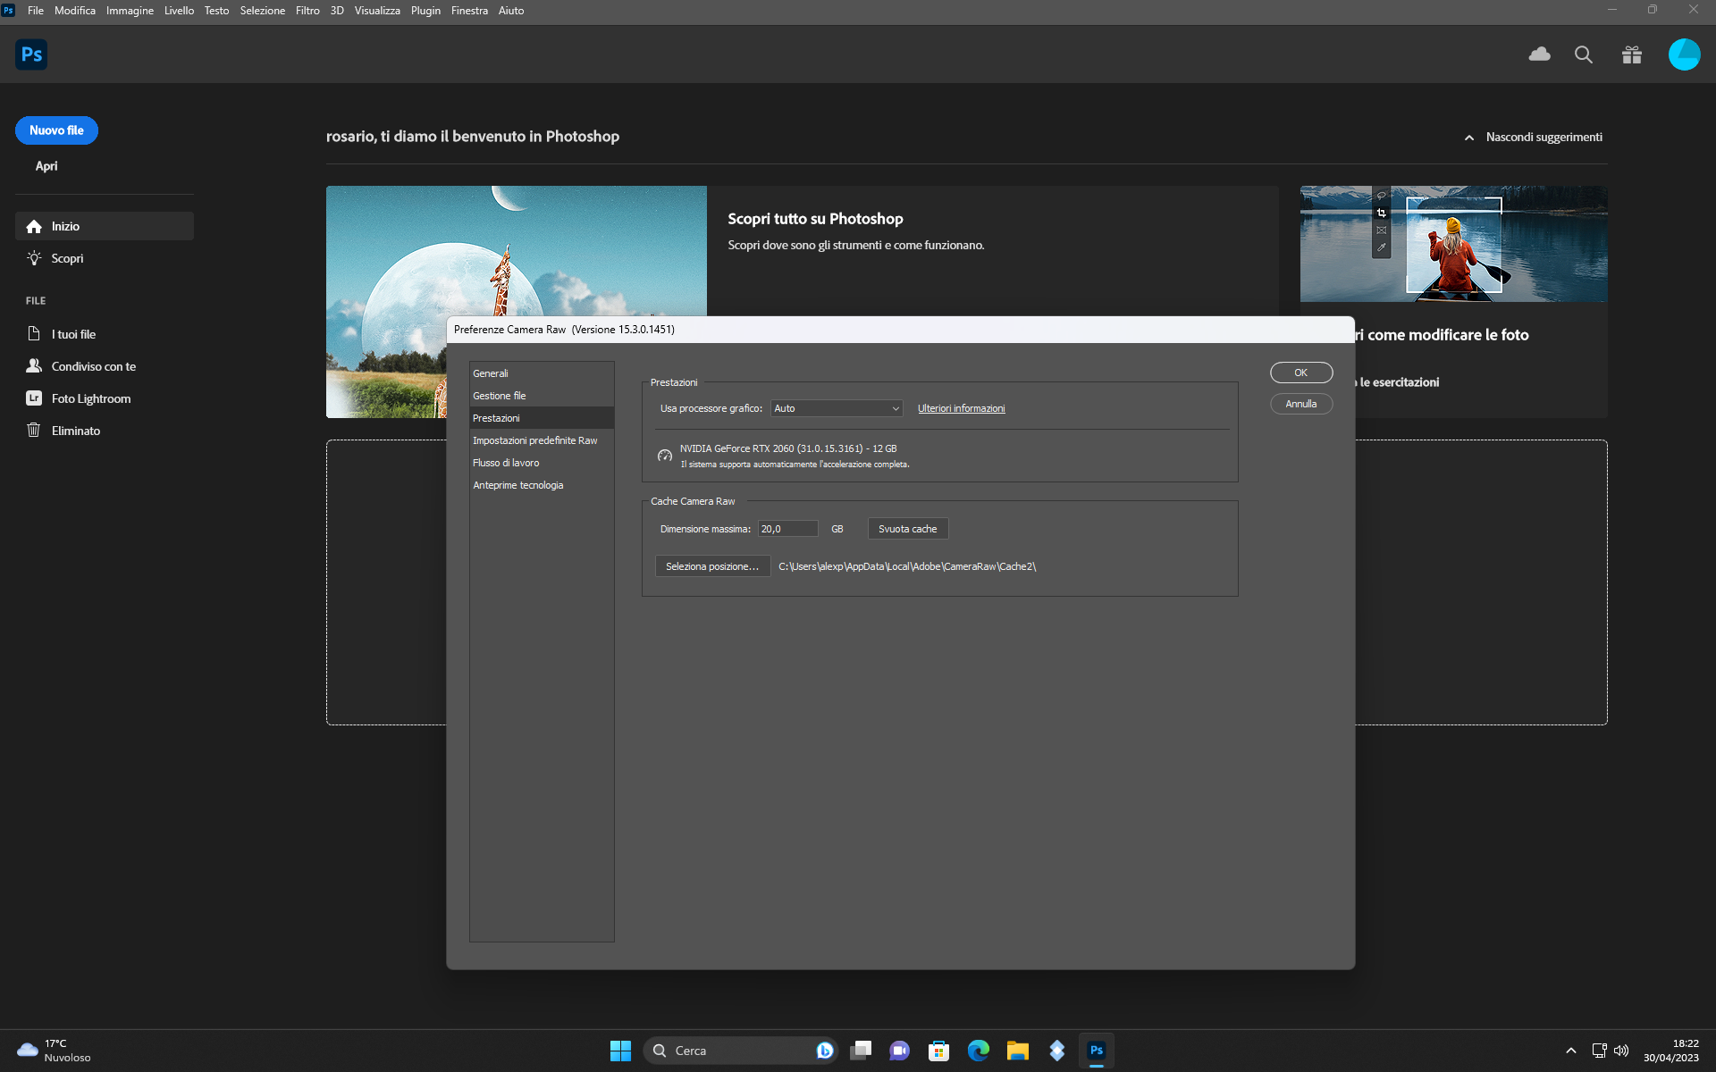Collapse suggestions with Nascondi suggerimenti chevron

pyautogui.click(x=1468, y=138)
